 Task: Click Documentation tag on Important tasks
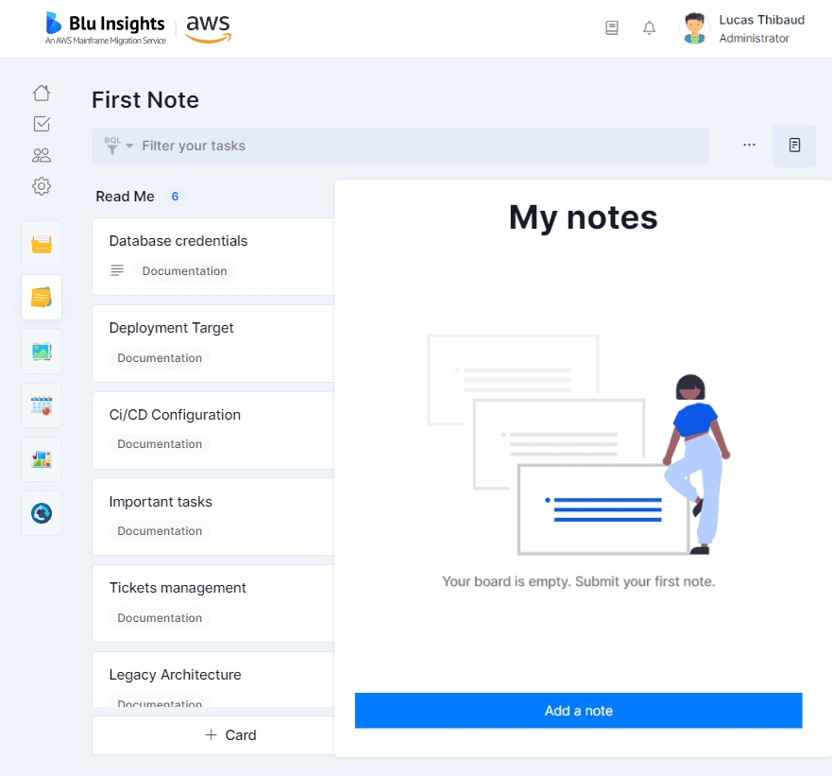click(160, 531)
